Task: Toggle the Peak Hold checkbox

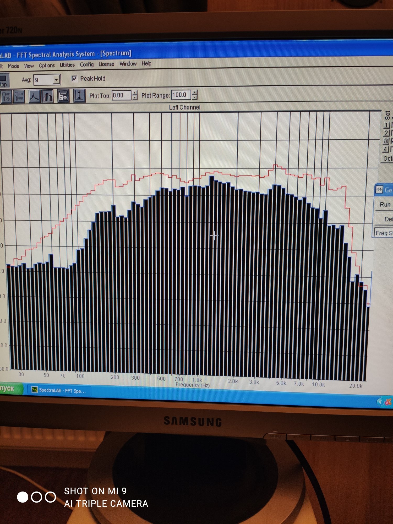Action: click(74, 79)
